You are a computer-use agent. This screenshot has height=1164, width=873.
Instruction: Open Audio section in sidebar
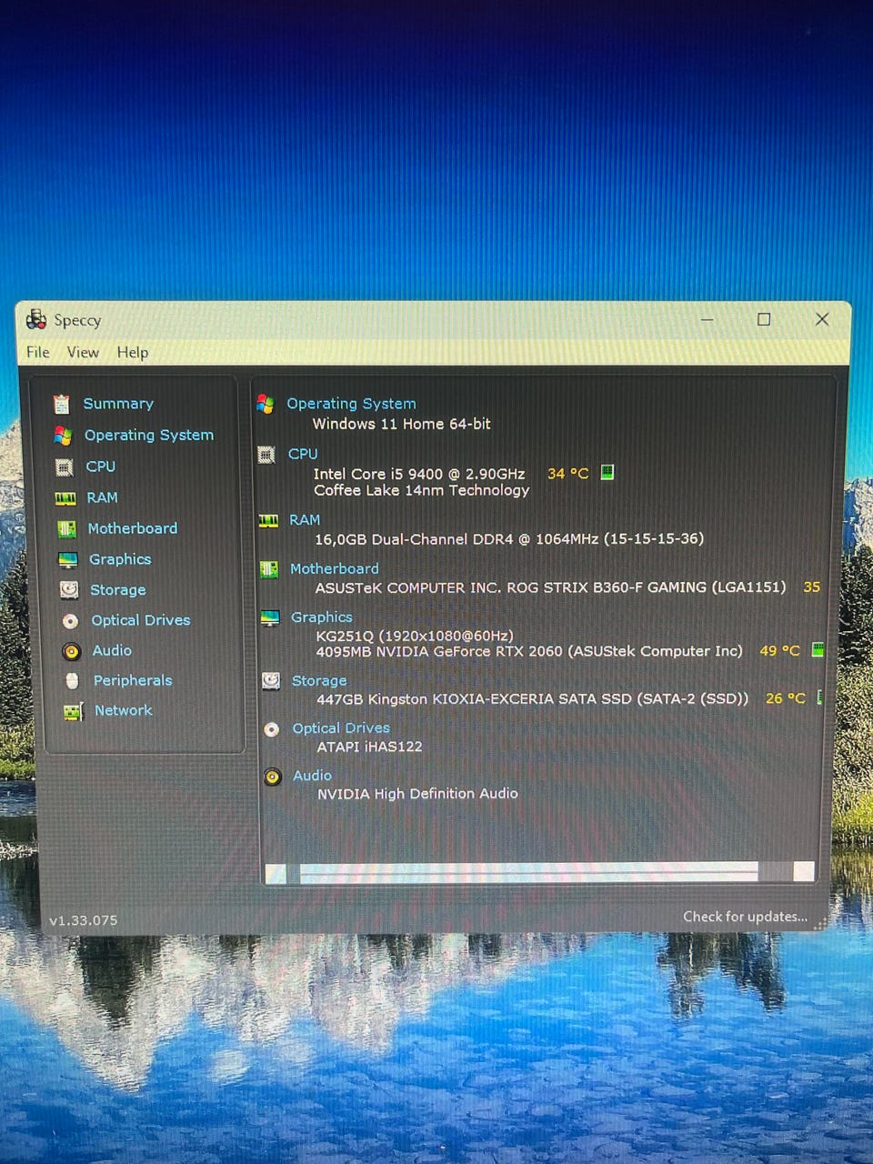click(x=112, y=650)
